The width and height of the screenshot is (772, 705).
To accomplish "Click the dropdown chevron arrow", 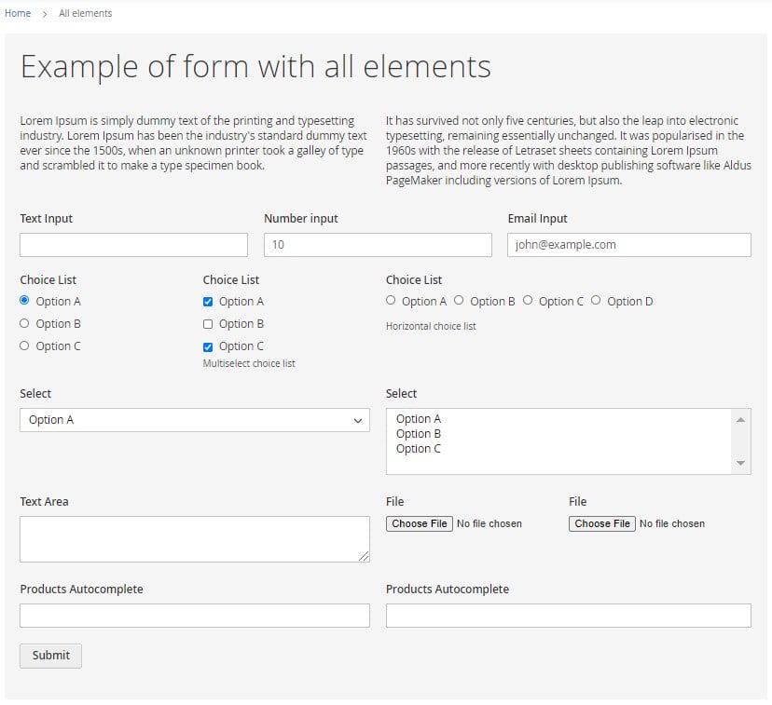I will (358, 420).
